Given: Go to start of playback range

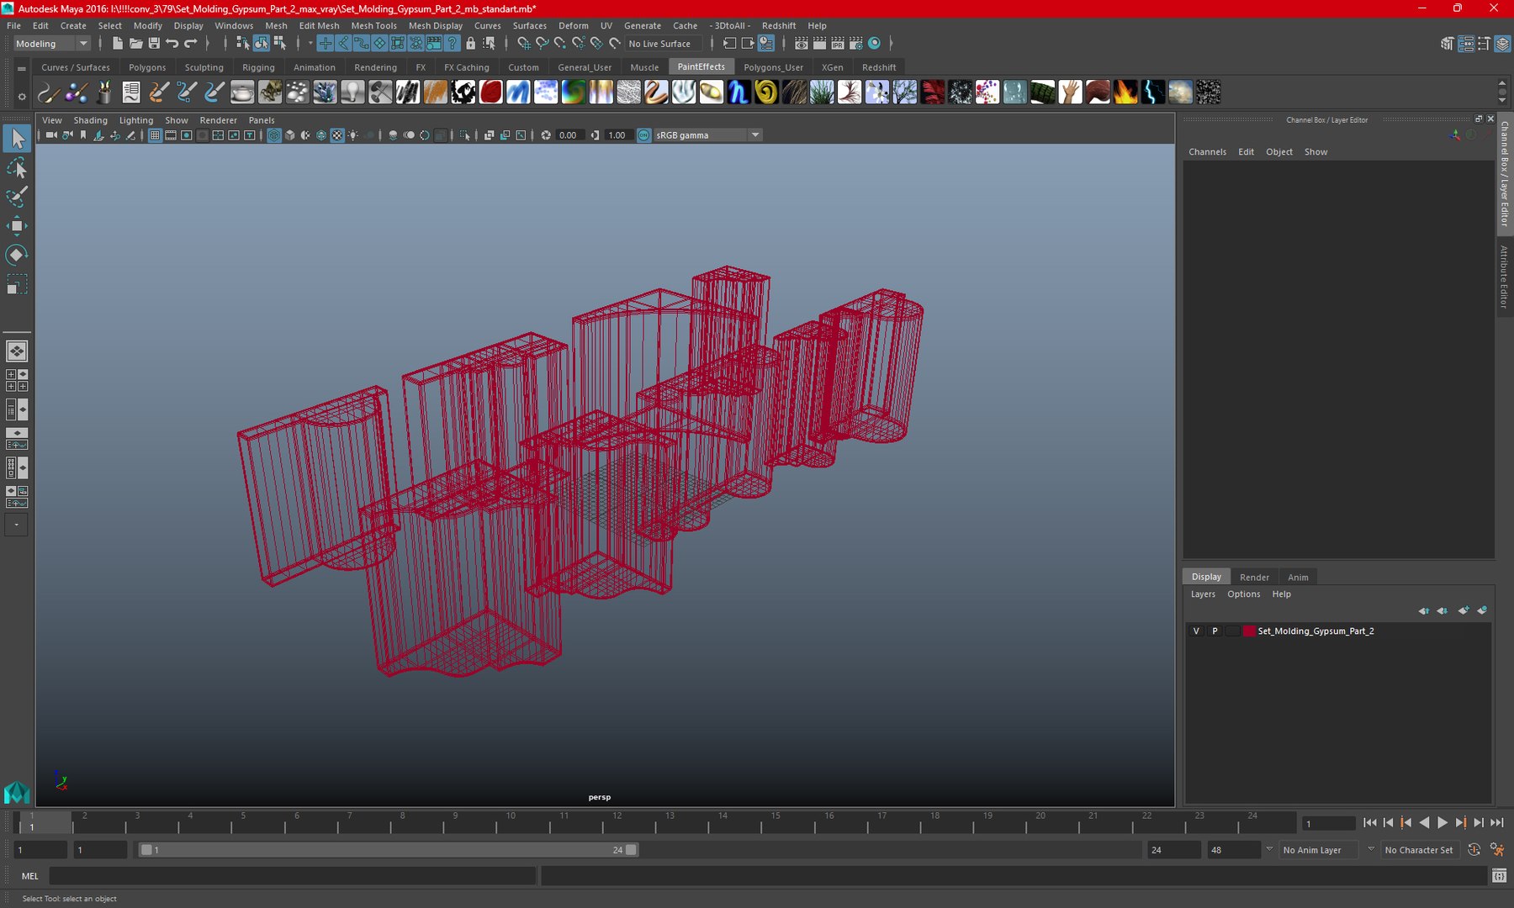Looking at the screenshot, I should pos(1369,823).
